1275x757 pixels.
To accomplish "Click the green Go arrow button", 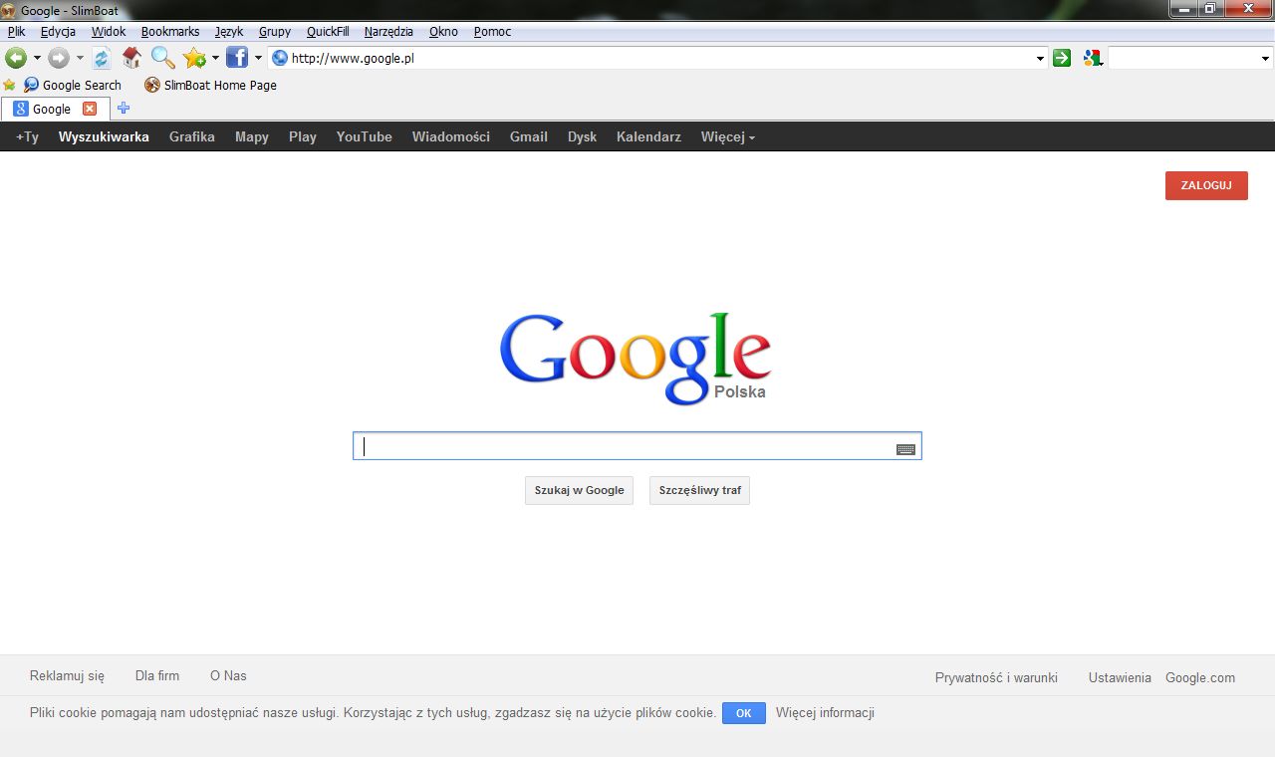I will pos(1062,58).
